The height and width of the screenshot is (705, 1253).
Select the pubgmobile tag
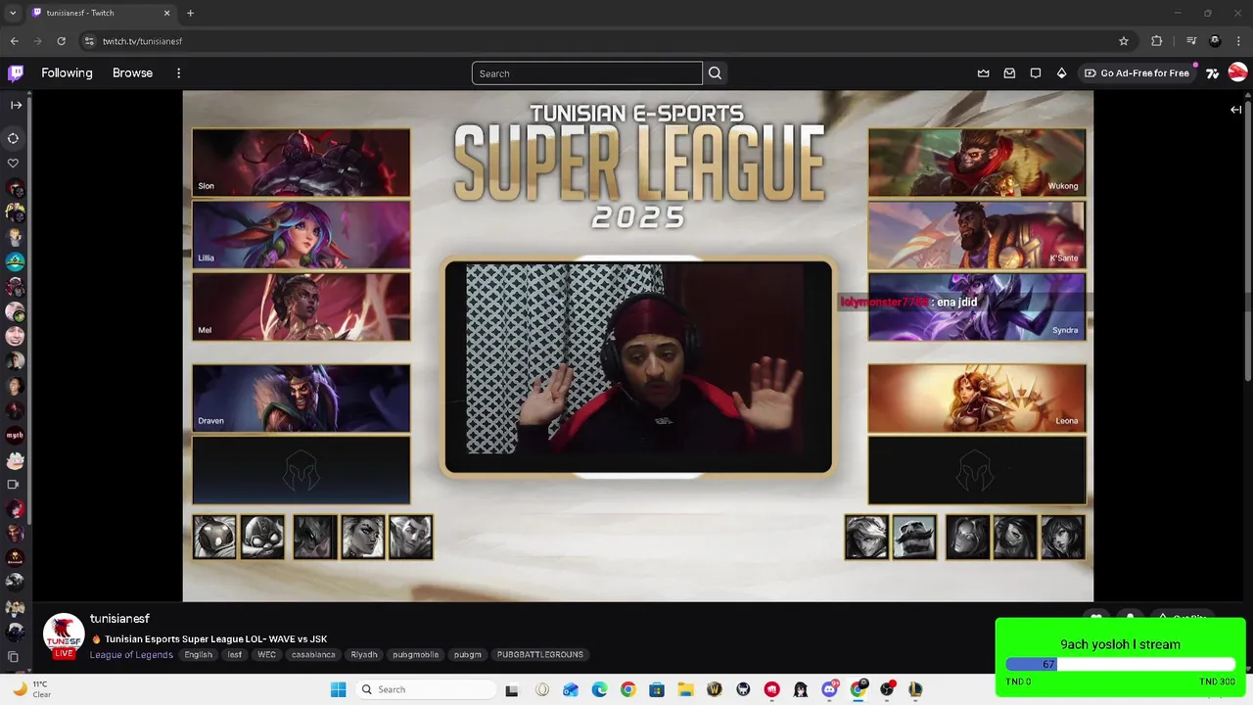[x=416, y=655]
